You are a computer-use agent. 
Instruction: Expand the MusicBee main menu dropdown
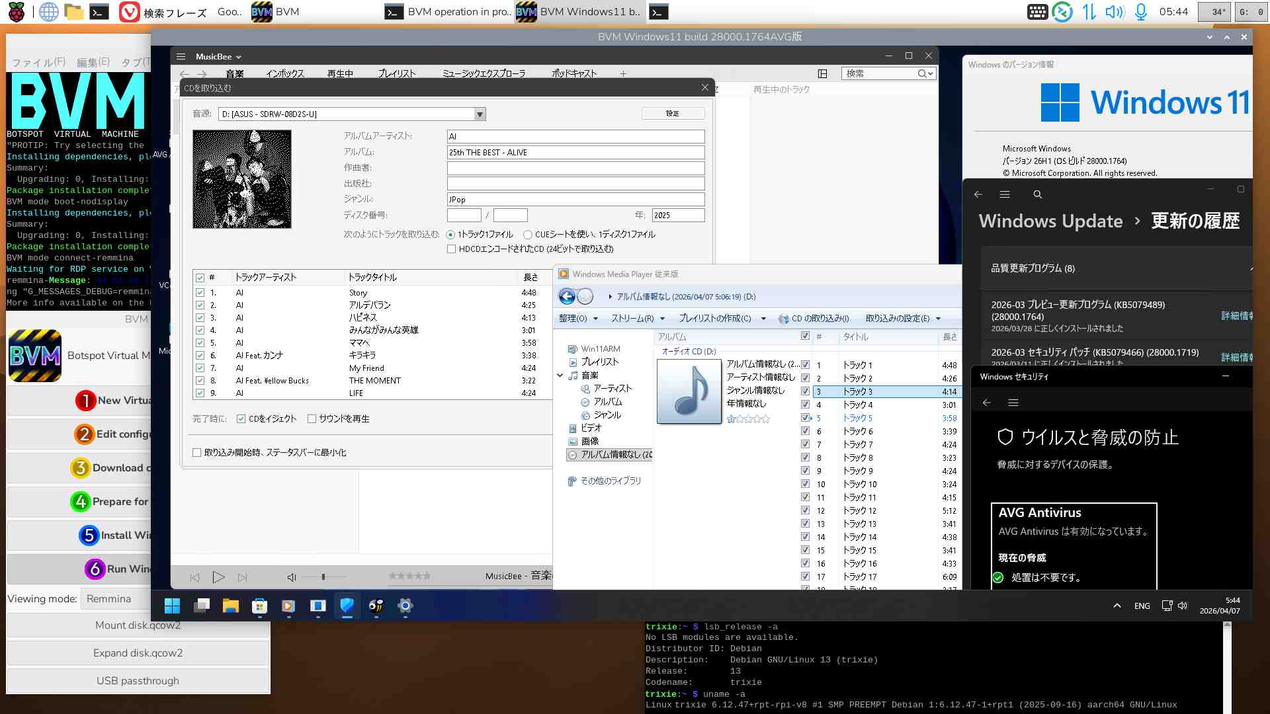coord(218,57)
